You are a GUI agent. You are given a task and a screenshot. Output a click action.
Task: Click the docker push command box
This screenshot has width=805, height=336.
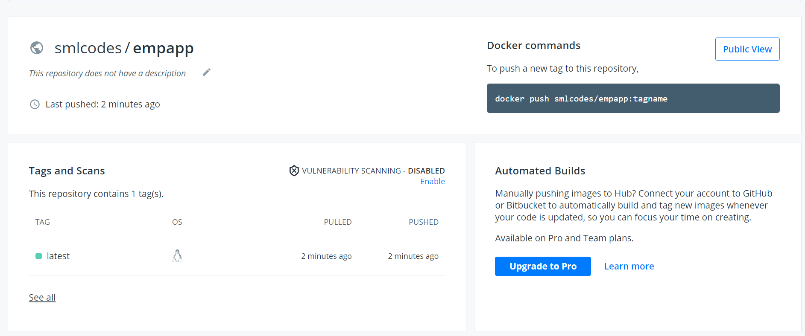click(x=633, y=98)
